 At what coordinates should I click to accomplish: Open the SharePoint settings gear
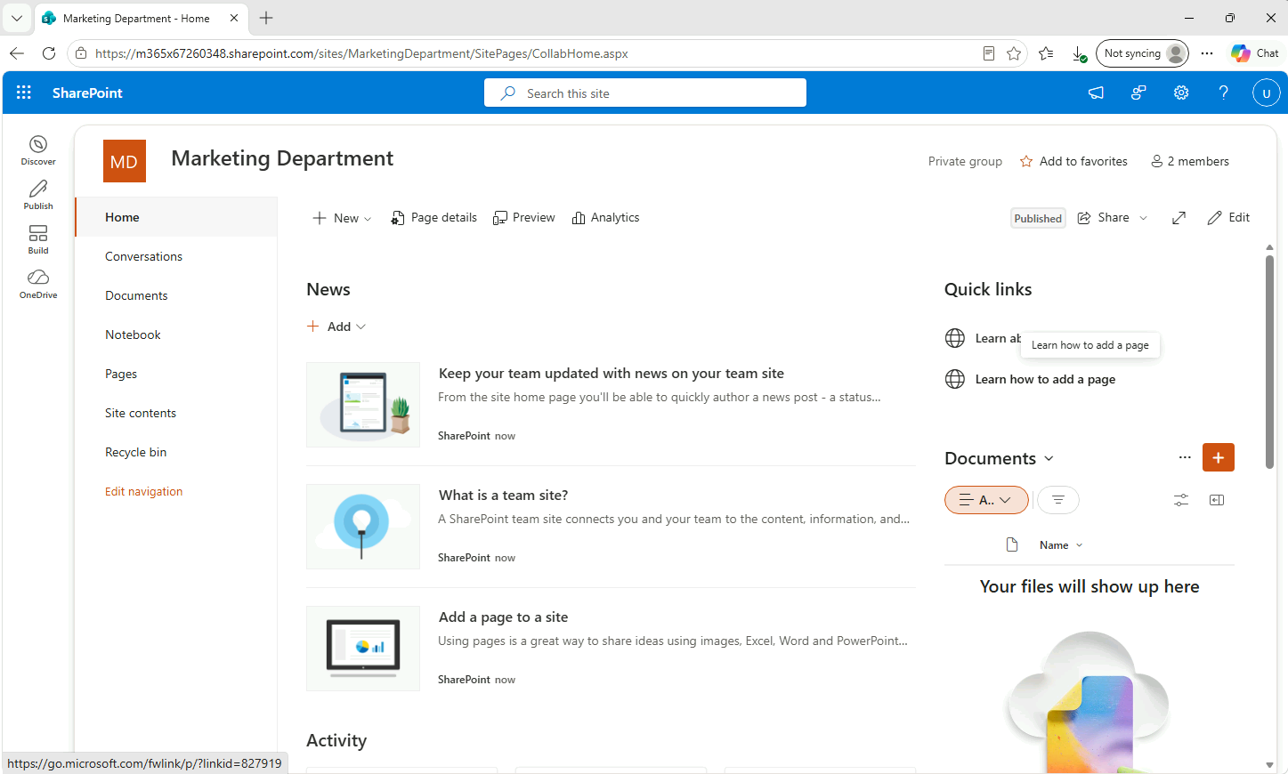[x=1181, y=93]
